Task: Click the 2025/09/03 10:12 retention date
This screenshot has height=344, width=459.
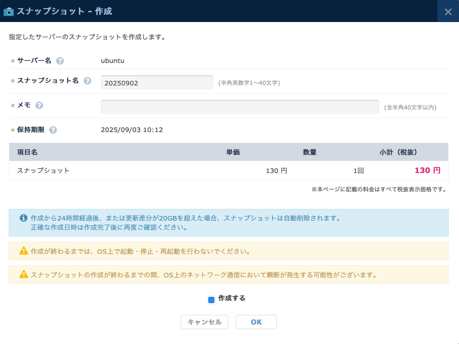Action: click(132, 130)
